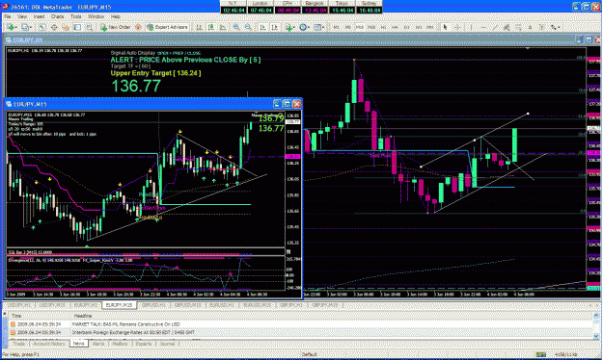Expand the Profiles dropdown arrow
The width and height of the screenshot is (603, 360).
(x=31, y=27)
